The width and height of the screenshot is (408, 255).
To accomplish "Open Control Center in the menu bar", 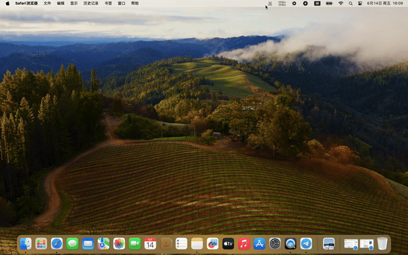I will (x=360, y=3).
